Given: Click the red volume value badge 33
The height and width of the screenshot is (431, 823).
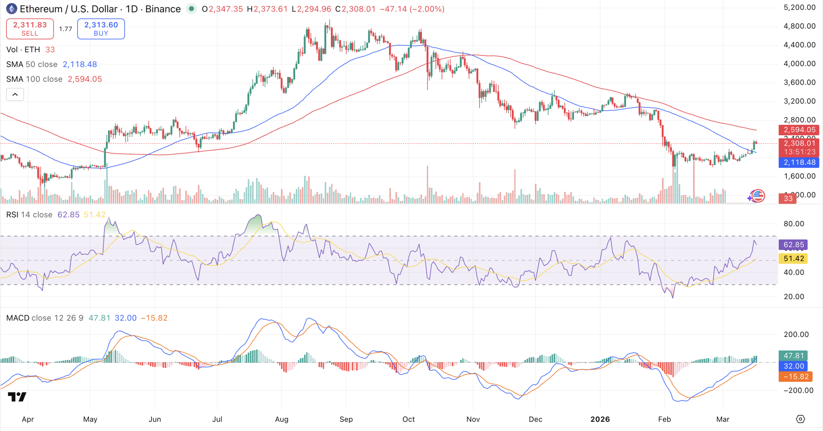Looking at the screenshot, I should pyautogui.click(x=787, y=198).
